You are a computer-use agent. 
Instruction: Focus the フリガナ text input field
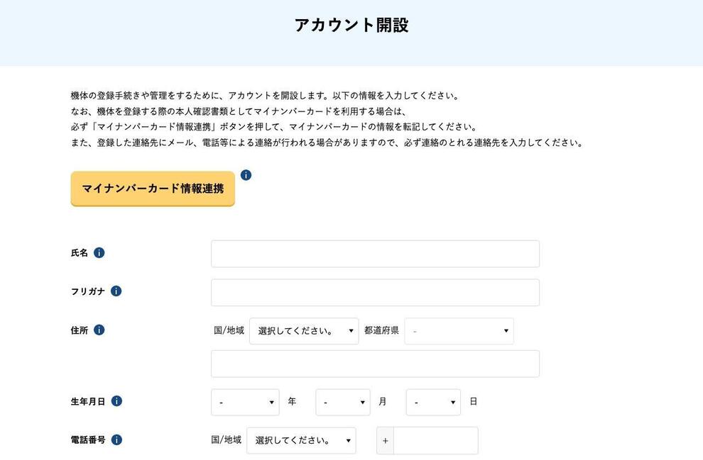click(x=375, y=293)
